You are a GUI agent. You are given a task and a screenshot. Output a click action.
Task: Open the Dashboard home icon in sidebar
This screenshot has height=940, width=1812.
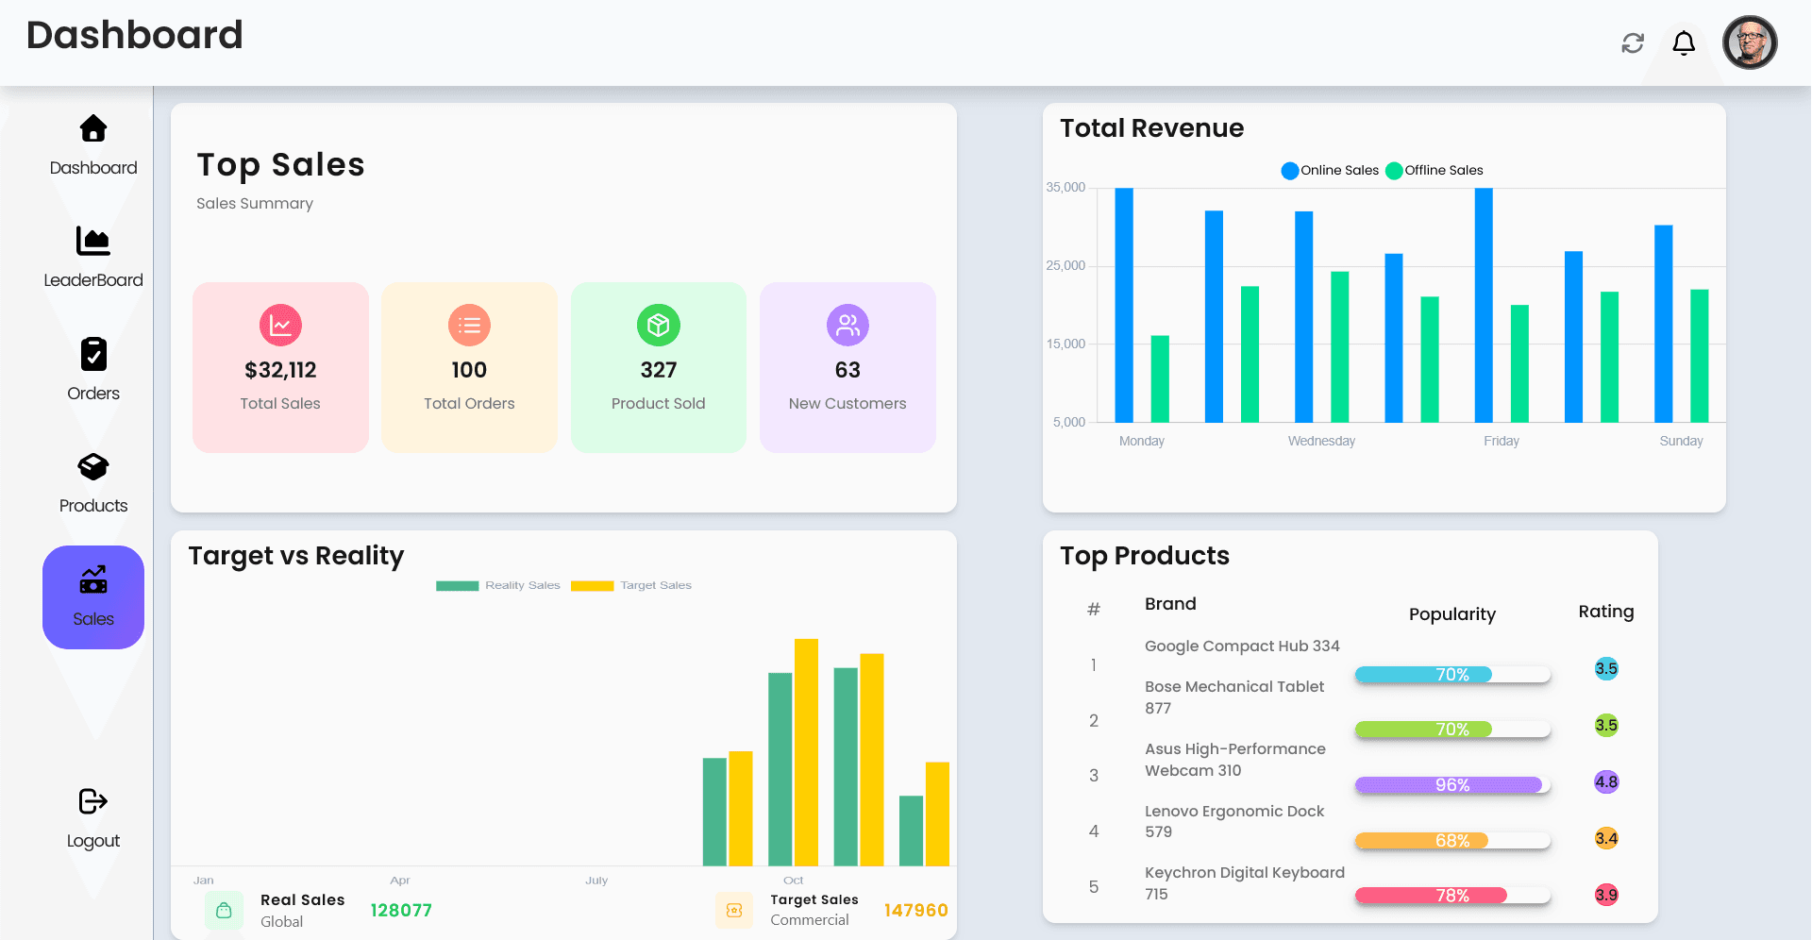click(92, 128)
